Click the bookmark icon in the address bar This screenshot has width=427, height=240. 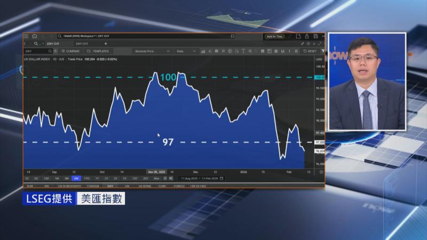tap(233, 36)
